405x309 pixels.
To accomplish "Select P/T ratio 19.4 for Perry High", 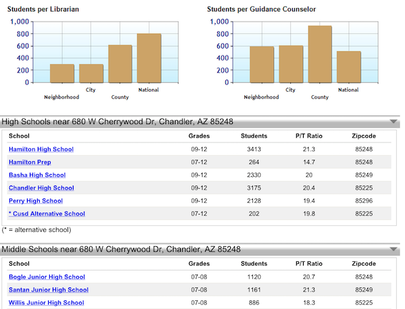I will tap(309, 201).
